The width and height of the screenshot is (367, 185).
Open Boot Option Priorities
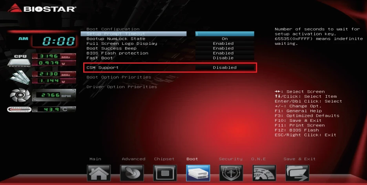pos(119,77)
